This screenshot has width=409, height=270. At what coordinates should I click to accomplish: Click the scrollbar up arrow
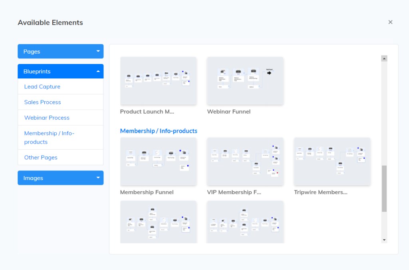click(x=384, y=58)
